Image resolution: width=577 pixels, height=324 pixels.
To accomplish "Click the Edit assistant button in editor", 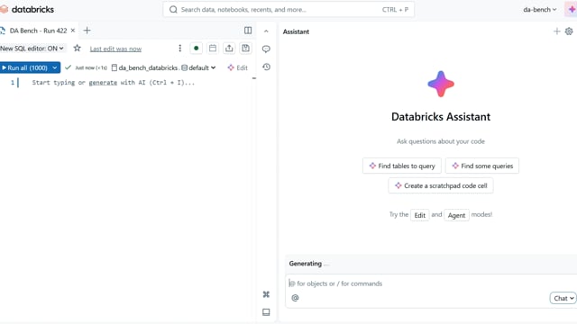I will [x=238, y=67].
